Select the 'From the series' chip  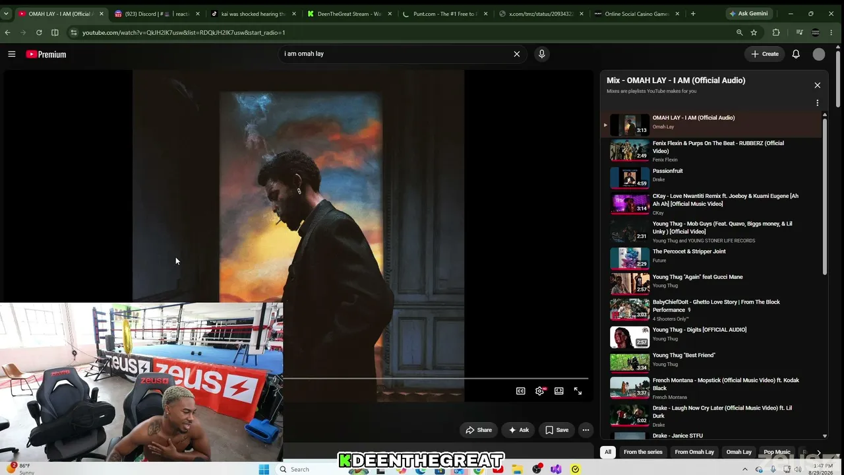[x=643, y=452]
